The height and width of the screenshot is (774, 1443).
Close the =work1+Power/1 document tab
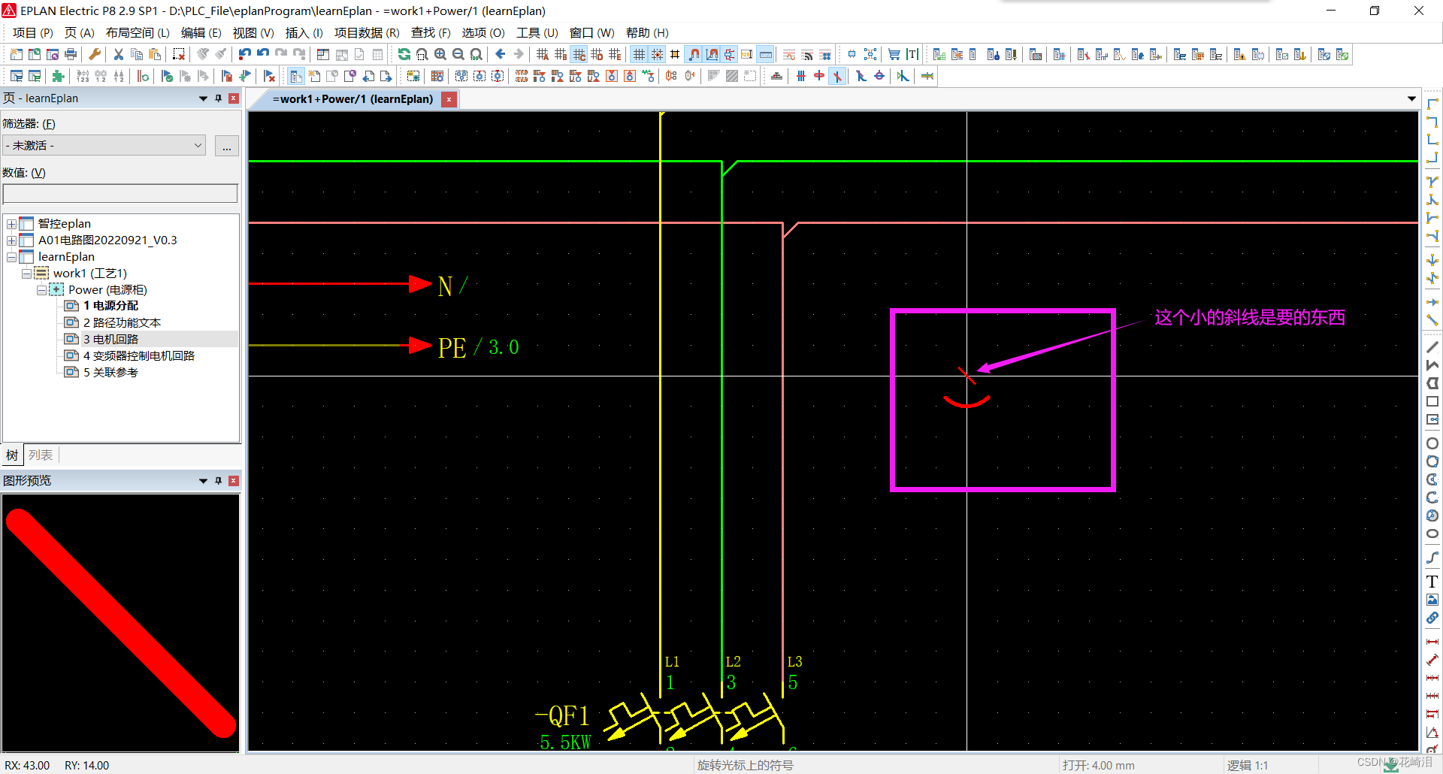coord(449,99)
